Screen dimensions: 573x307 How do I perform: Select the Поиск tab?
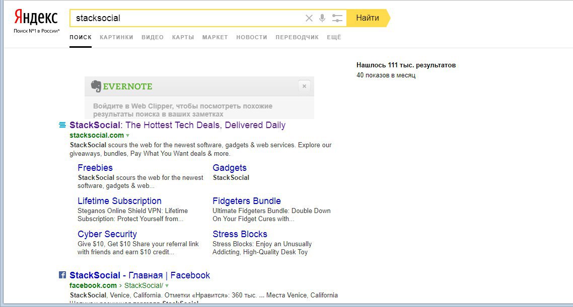point(81,37)
